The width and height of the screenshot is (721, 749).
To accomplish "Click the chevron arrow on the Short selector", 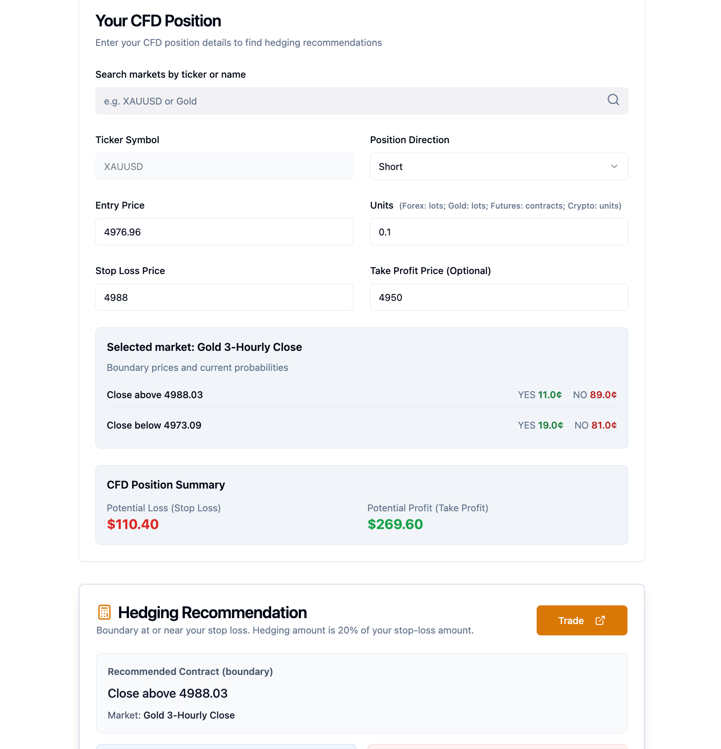I will click(614, 166).
